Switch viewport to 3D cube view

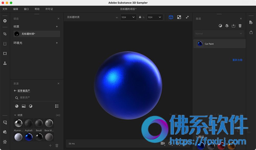(x=171, y=17)
